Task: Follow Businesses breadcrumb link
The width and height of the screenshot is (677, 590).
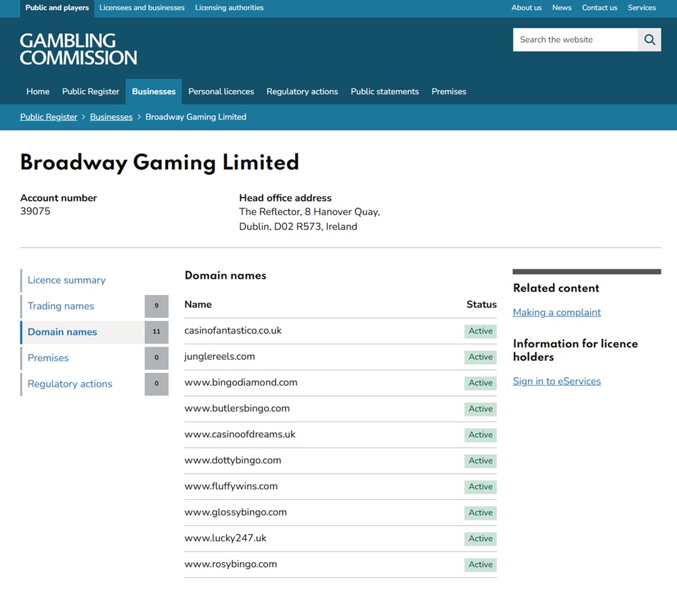Action: (112, 117)
